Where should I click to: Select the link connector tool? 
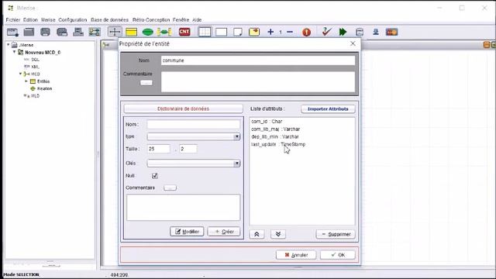pyautogui.click(x=164, y=32)
